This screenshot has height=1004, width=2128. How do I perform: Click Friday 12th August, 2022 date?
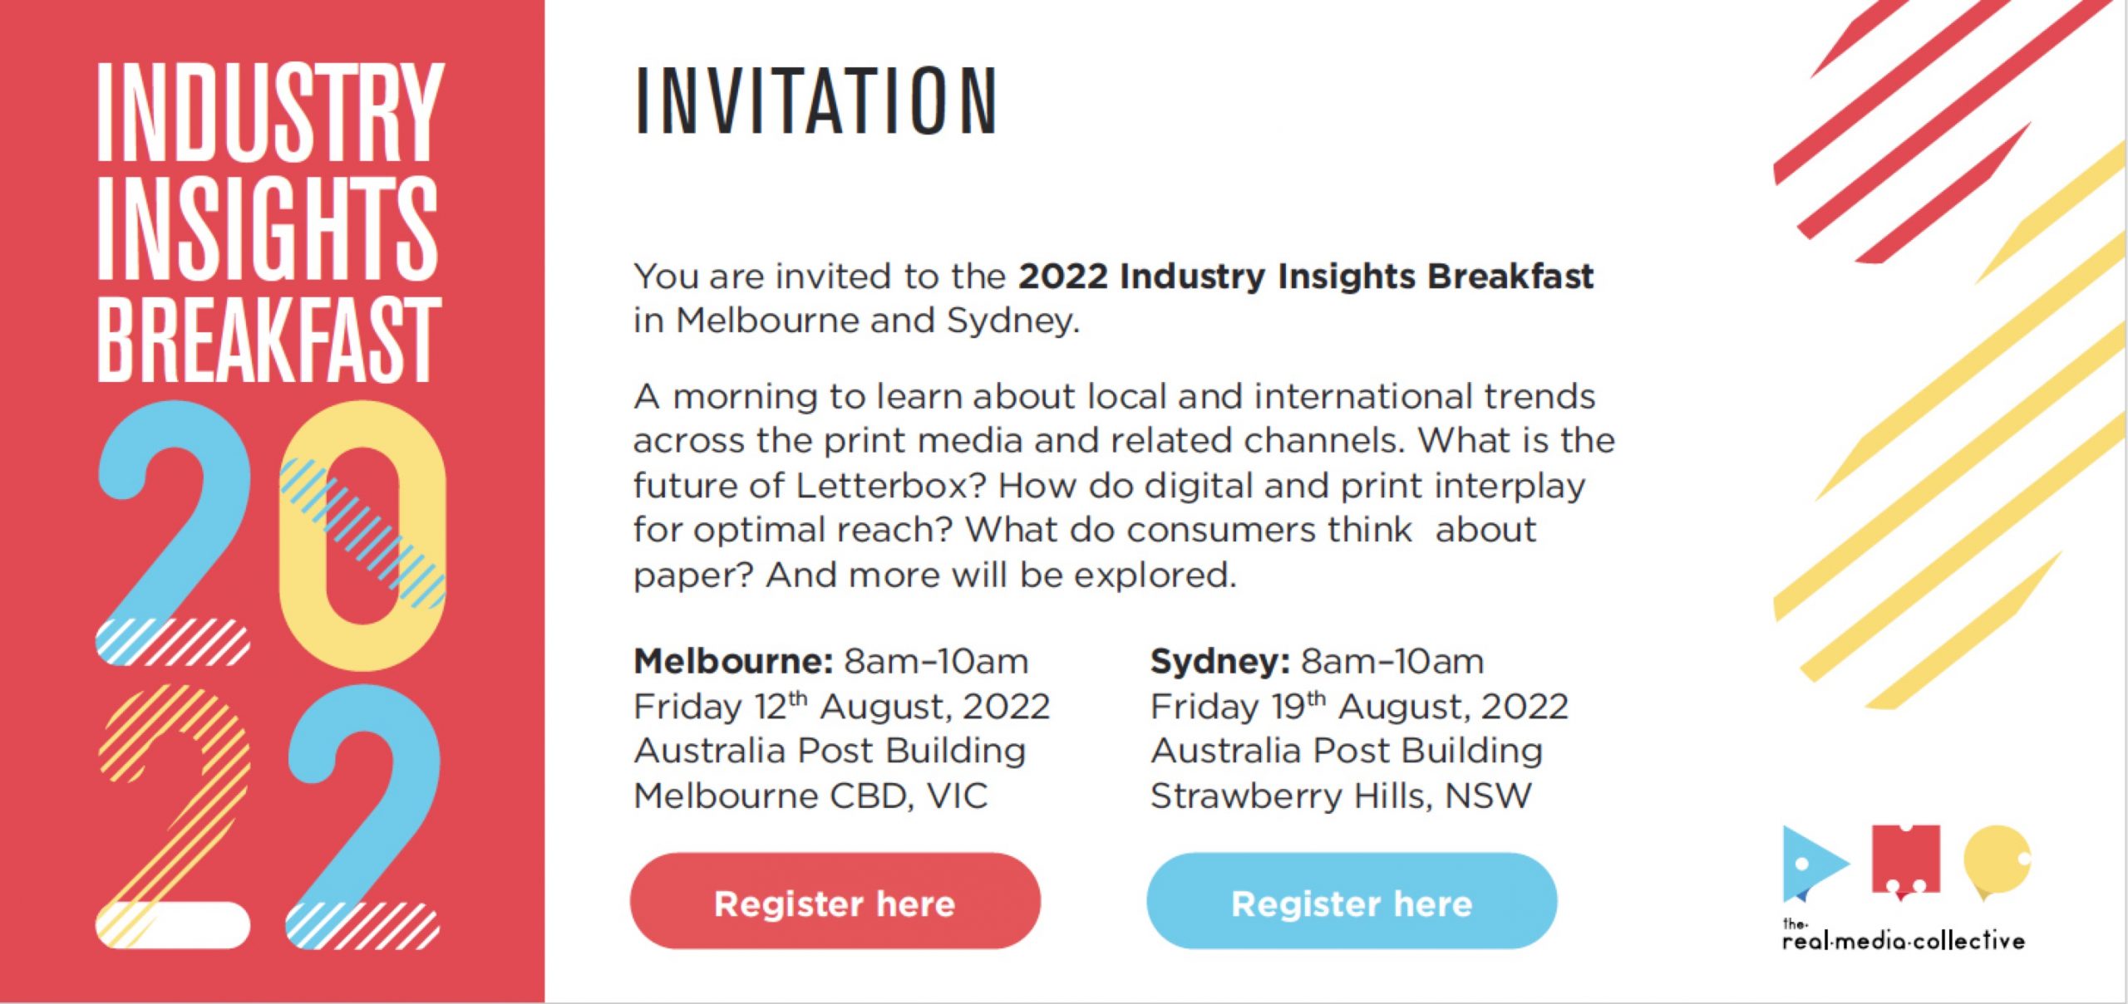pyautogui.click(x=841, y=706)
